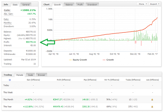
Task: Click This Year profit €45479.43
Action: click(x=58, y=107)
